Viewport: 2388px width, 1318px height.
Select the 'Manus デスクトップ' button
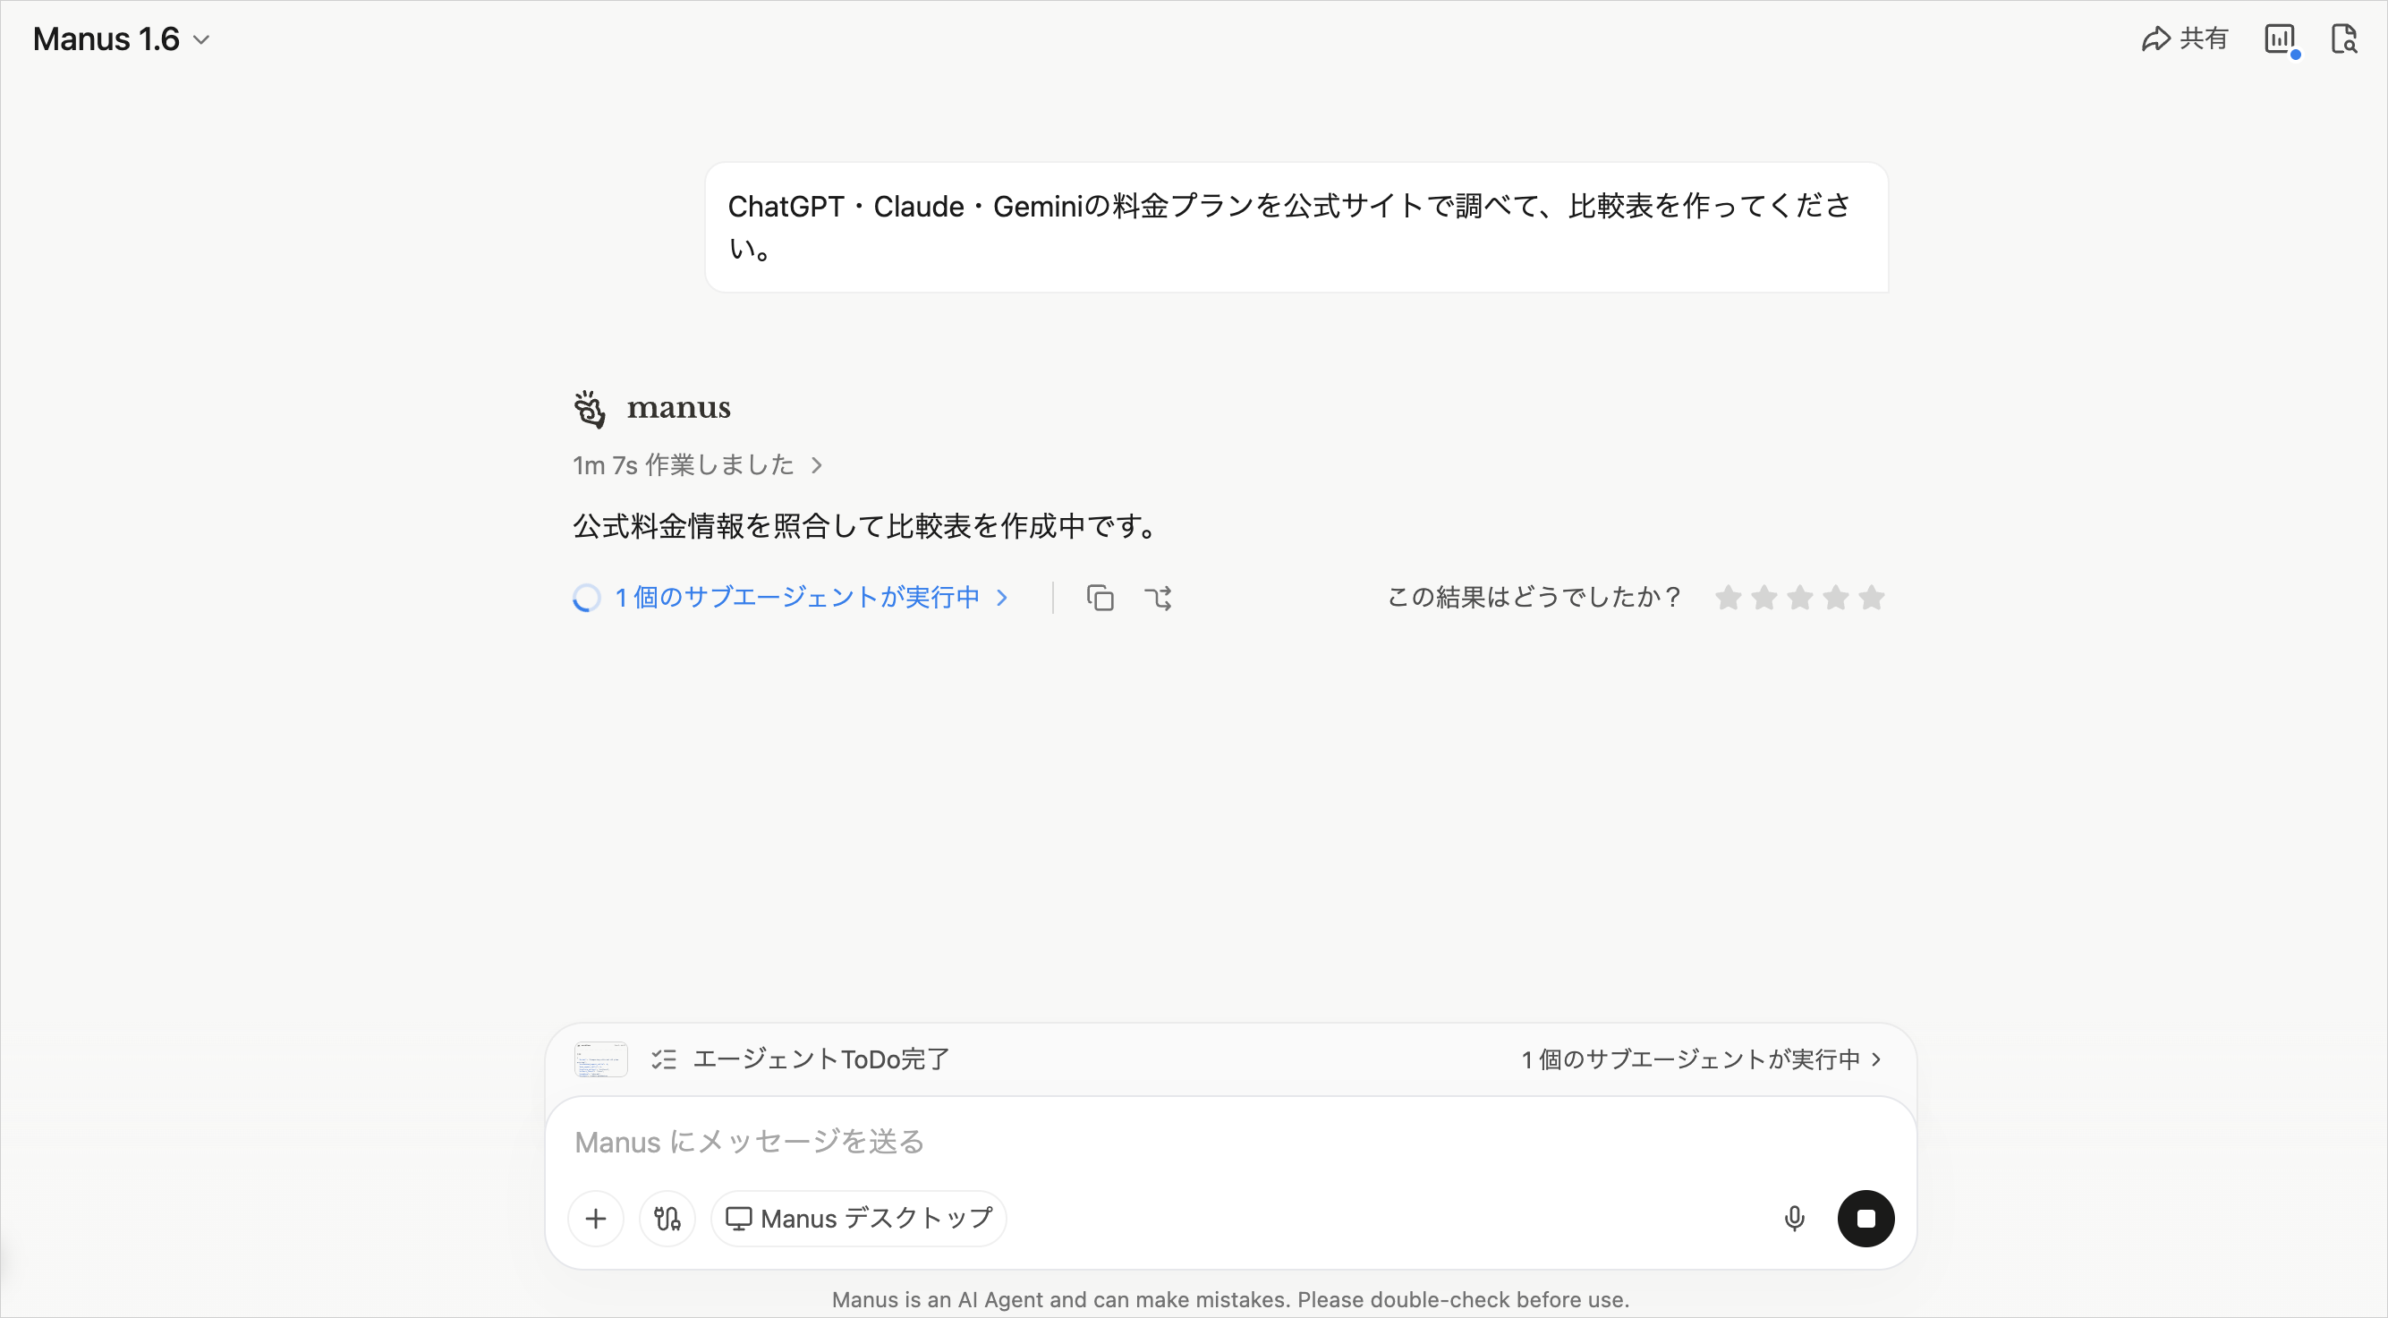coord(858,1218)
